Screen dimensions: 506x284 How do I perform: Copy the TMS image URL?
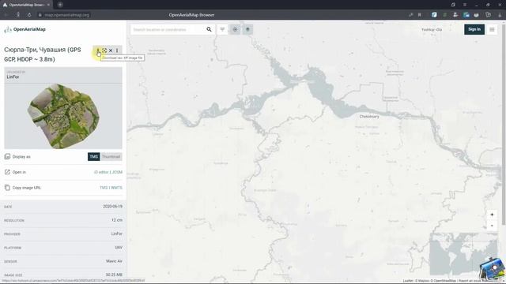(104, 188)
